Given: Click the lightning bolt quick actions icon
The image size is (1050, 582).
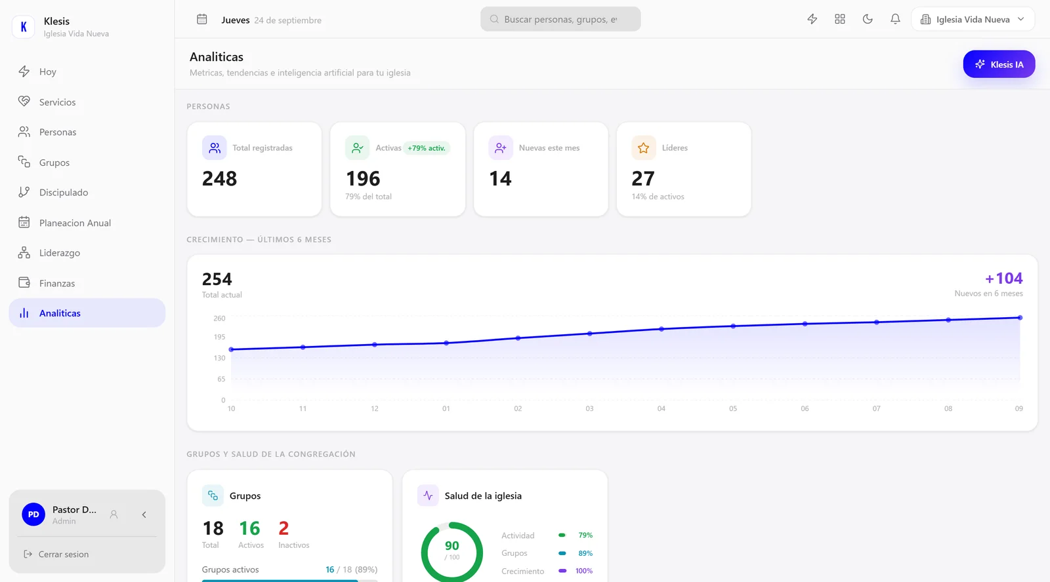Looking at the screenshot, I should point(812,19).
